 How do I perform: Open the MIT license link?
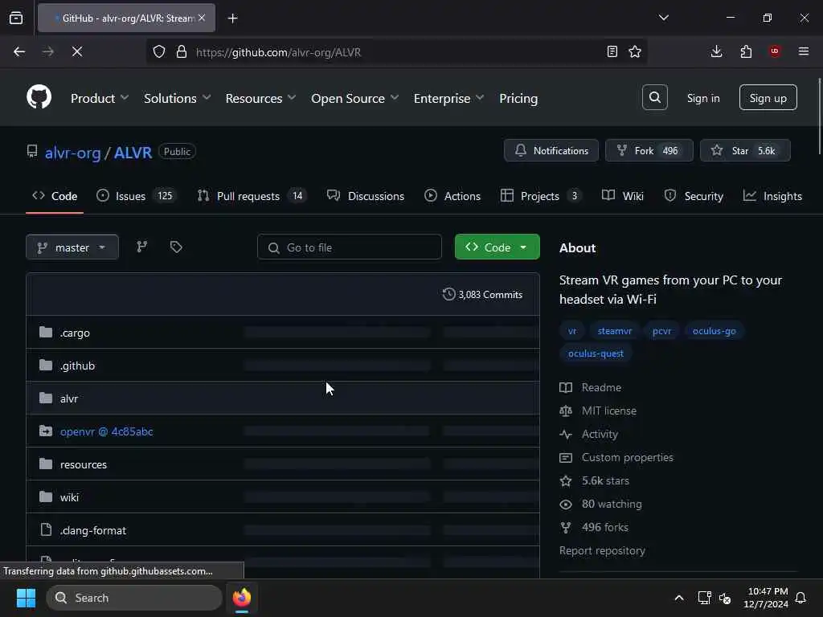click(x=609, y=411)
